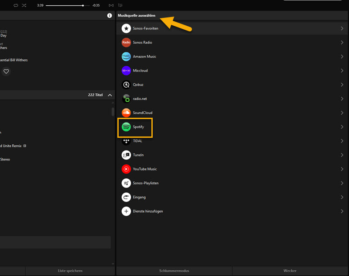
Task: Toggle the crossfade icon
Action: tap(111, 5)
